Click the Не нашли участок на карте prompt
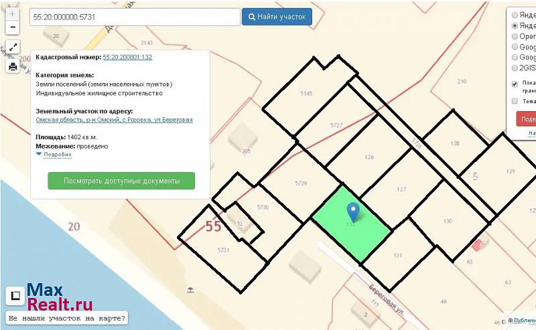536x330 pixels. pyautogui.click(x=67, y=318)
